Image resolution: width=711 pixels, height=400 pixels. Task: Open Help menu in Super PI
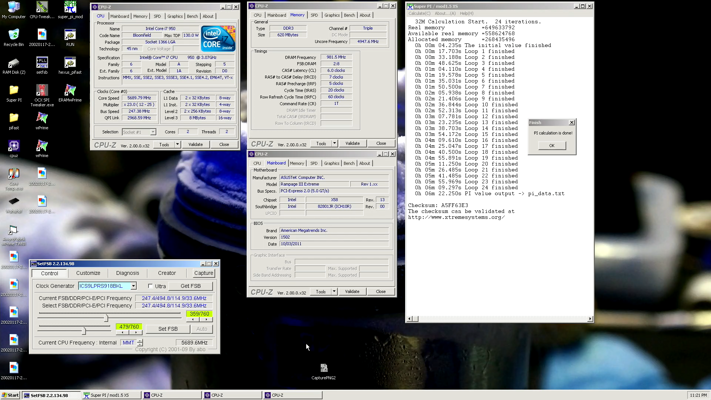point(467,13)
